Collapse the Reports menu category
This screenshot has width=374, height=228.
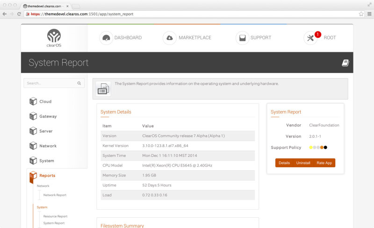point(47,176)
